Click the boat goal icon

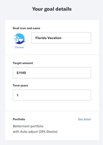(19, 39)
